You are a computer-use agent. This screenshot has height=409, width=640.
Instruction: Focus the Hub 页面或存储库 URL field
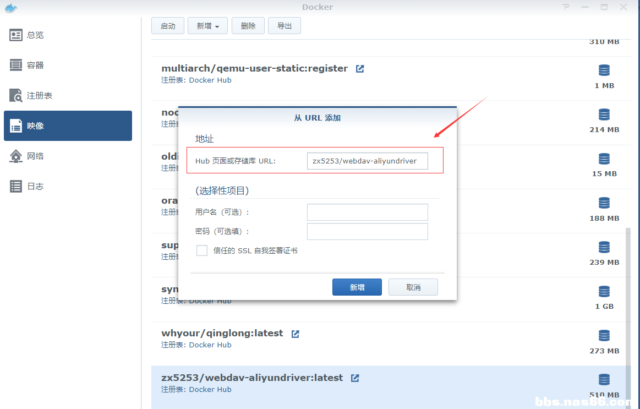(368, 161)
